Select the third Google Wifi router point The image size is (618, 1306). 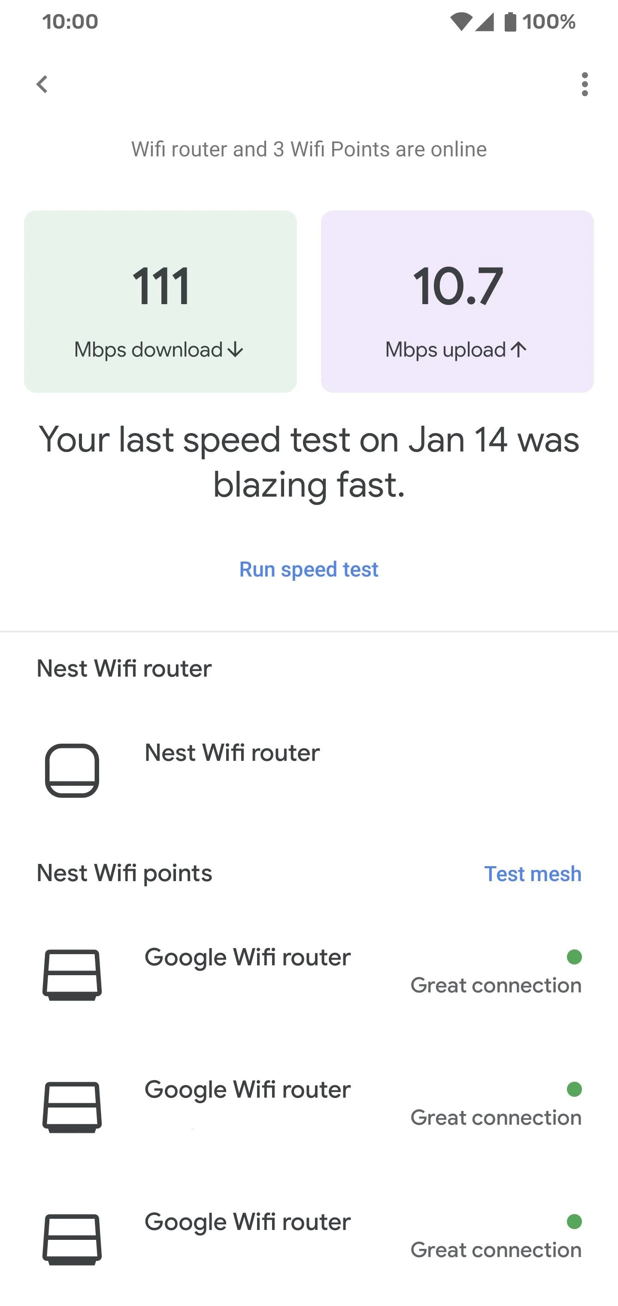(x=309, y=1239)
